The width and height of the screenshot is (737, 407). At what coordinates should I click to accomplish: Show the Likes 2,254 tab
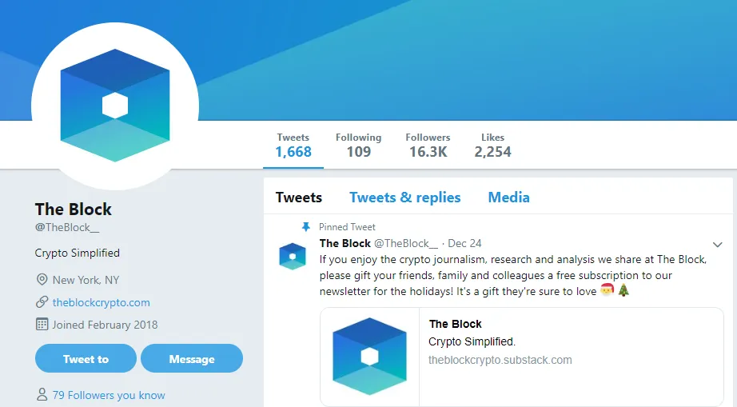492,146
